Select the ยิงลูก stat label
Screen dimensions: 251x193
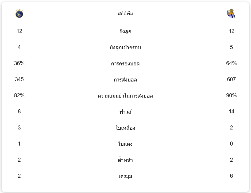[125, 32]
